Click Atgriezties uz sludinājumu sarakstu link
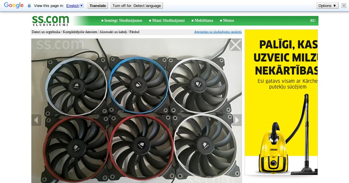This screenshot has width=349, height=183. pyautogui.click(x=218, y=32)
